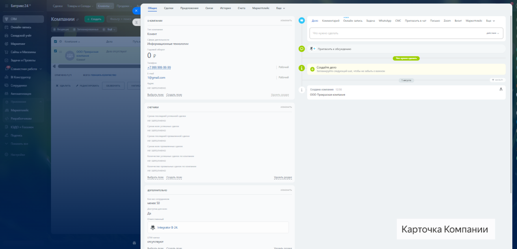Click the phone number +7 999 999-99-99

coord(159,67)
